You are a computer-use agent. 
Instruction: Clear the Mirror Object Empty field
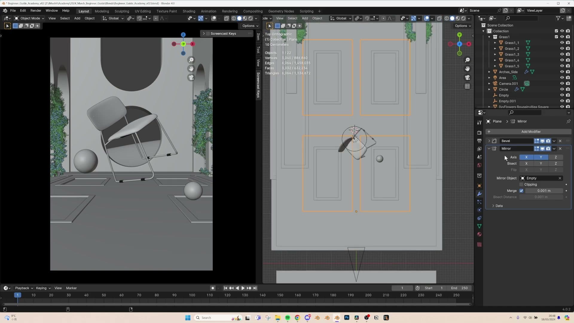[560, 178]
